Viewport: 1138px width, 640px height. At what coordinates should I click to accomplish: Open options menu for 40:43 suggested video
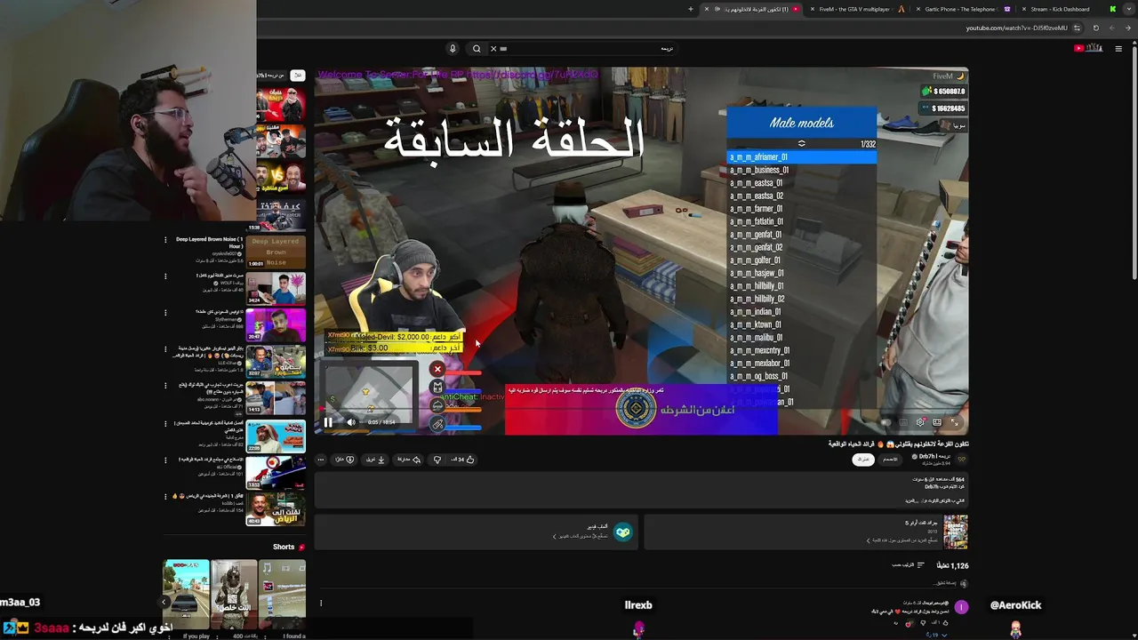tap(165, 497)
